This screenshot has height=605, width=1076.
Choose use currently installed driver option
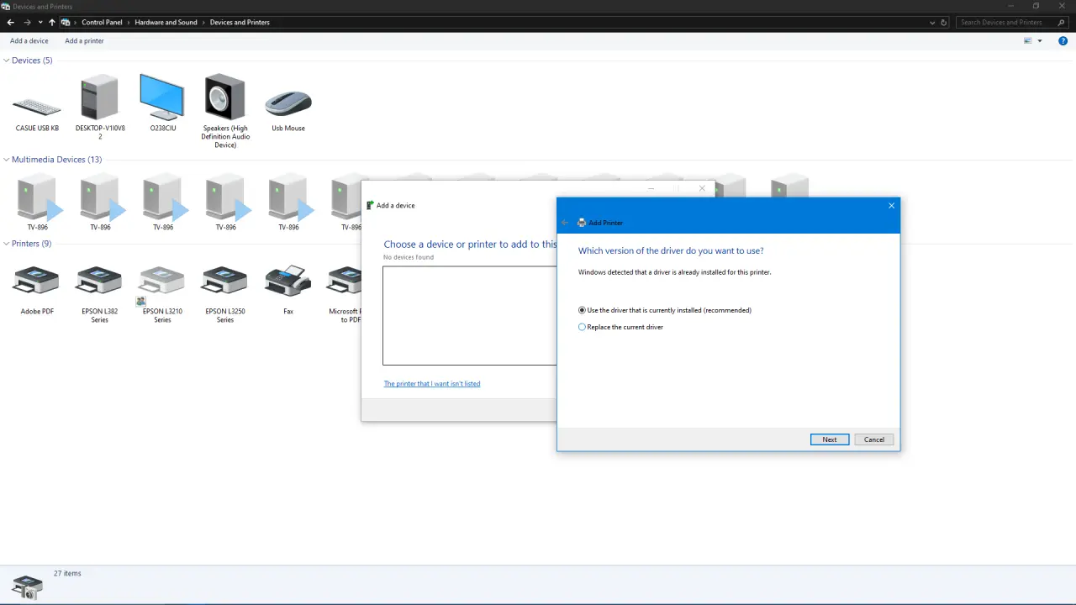(x=665, y=310)
